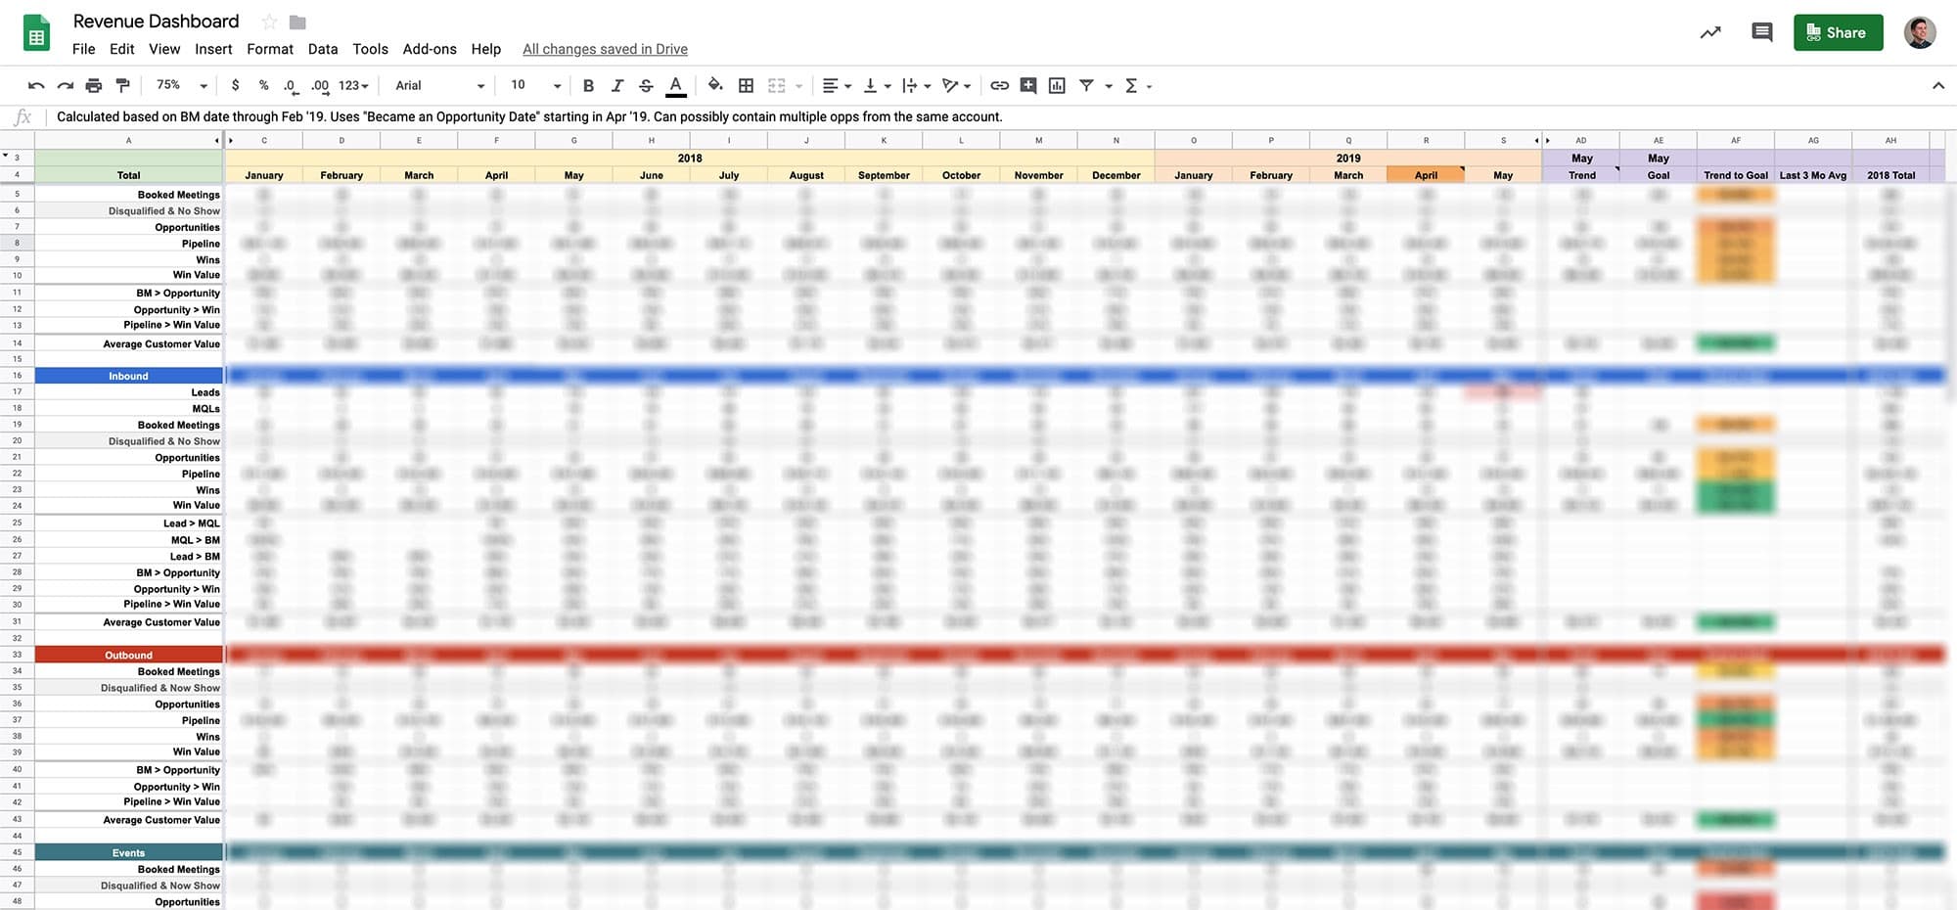Go to Sheets home via green logo

[x=36, y=33]
